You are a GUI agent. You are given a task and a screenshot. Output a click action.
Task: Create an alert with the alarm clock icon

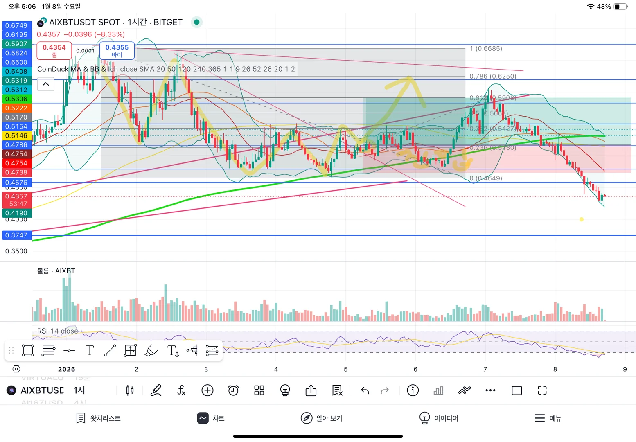coord(233,390)
